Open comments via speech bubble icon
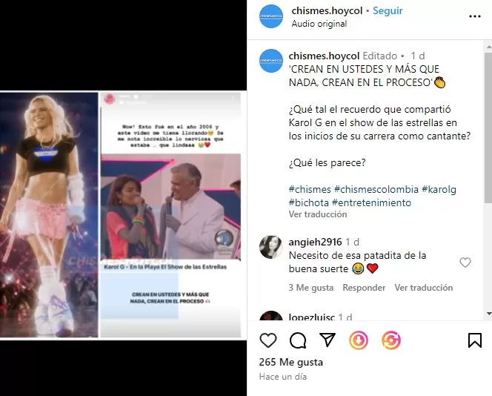This screenshot has width=492, height=396. pos(298,340)
